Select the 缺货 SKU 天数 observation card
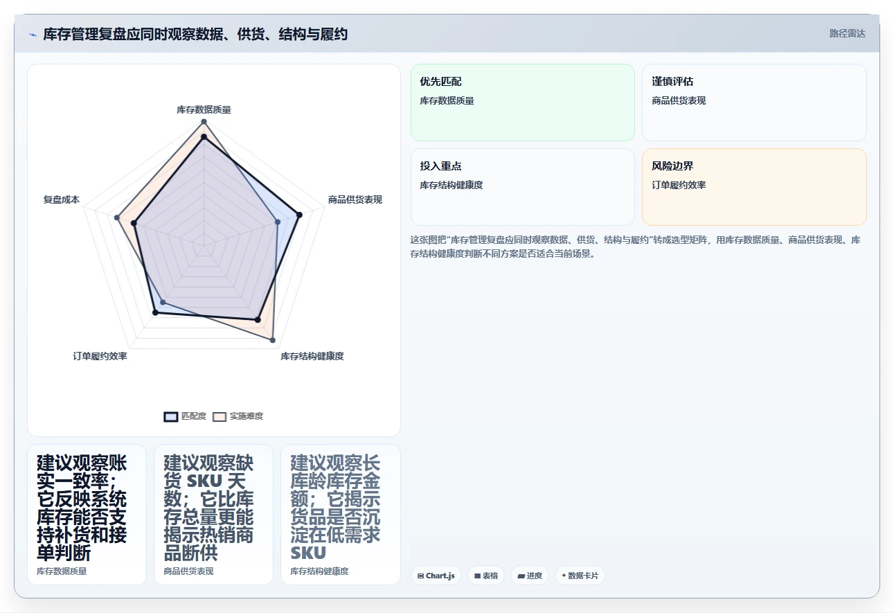Image resolution: width=894 pixels, height=613 pixels. pos(213,515)
